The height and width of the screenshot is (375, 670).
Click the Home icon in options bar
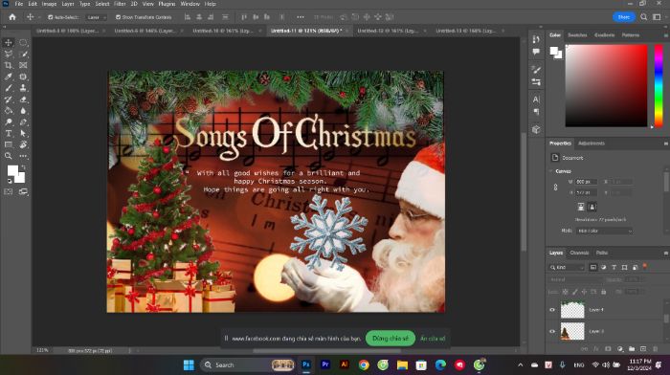click(x=11, y=17)
